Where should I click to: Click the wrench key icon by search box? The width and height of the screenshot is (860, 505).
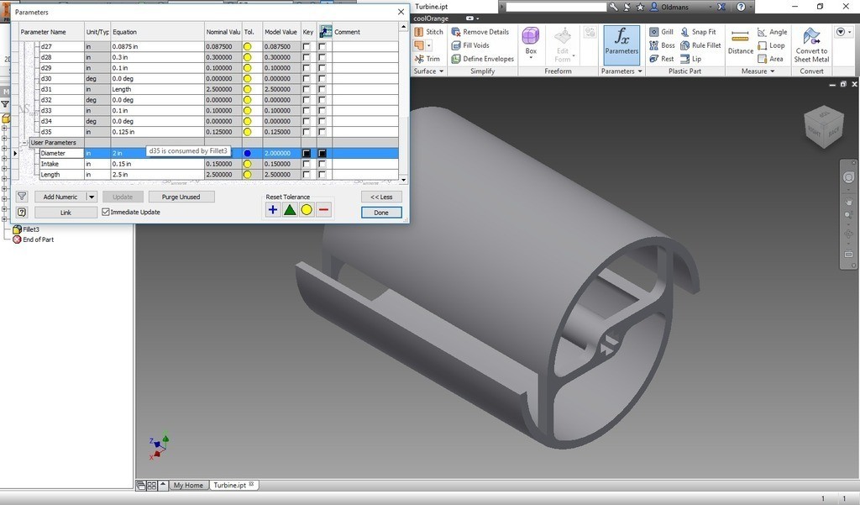pyautogui.click(x=613, y=7)
